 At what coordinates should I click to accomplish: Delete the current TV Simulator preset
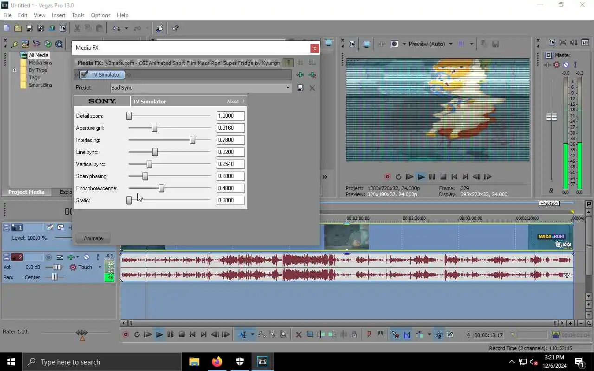pos(312,88)
